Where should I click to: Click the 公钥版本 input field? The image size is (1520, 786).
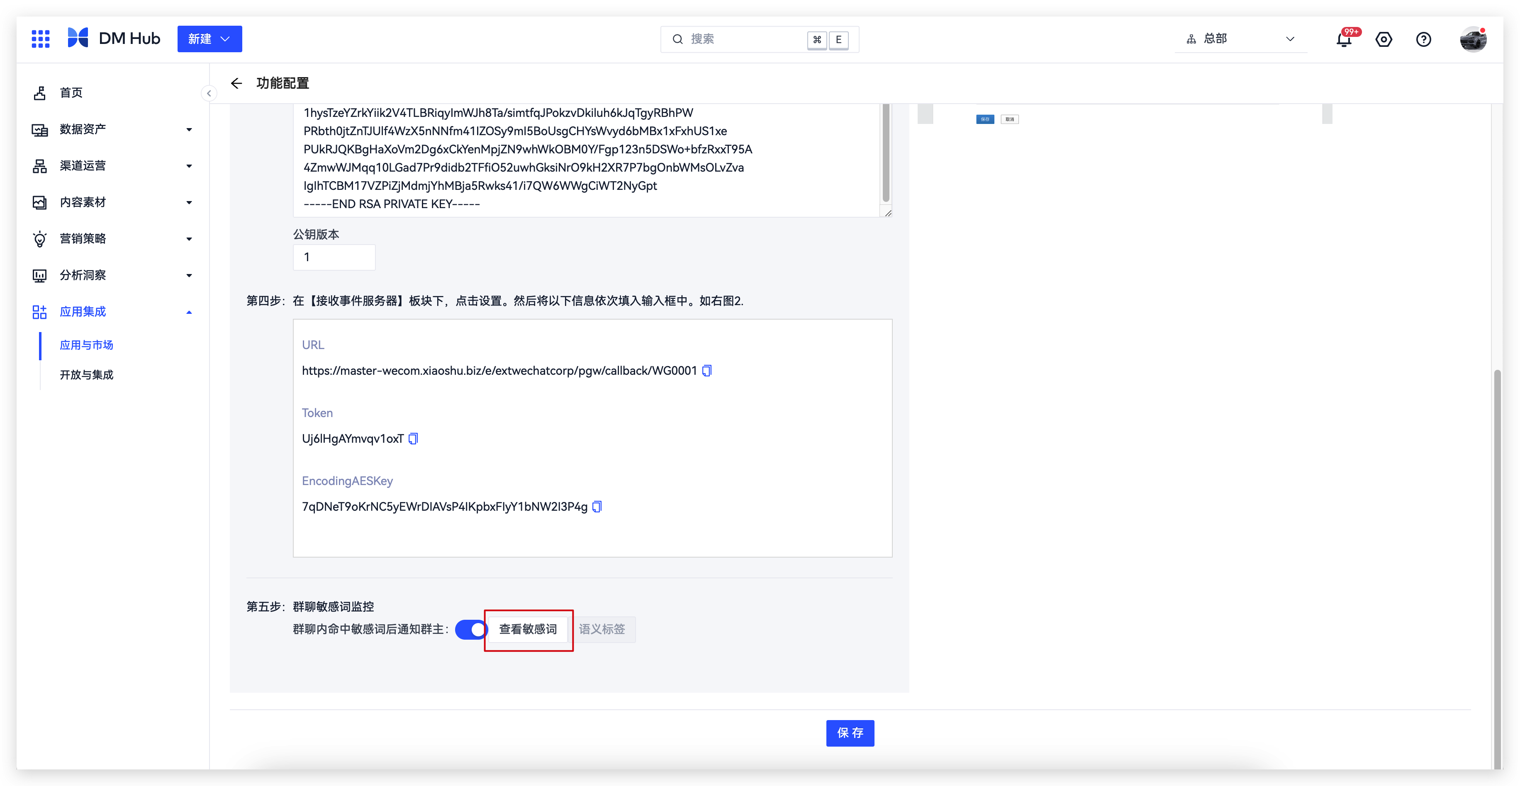[x=334, y=257]
